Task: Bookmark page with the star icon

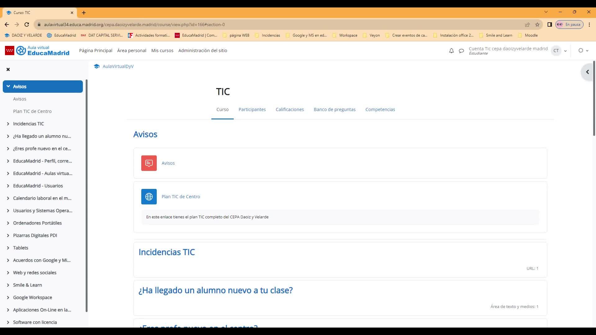Action: point(537,25)
